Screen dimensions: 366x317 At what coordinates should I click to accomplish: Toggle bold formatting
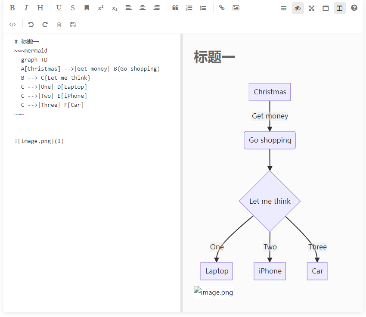(x=12, y=8)
